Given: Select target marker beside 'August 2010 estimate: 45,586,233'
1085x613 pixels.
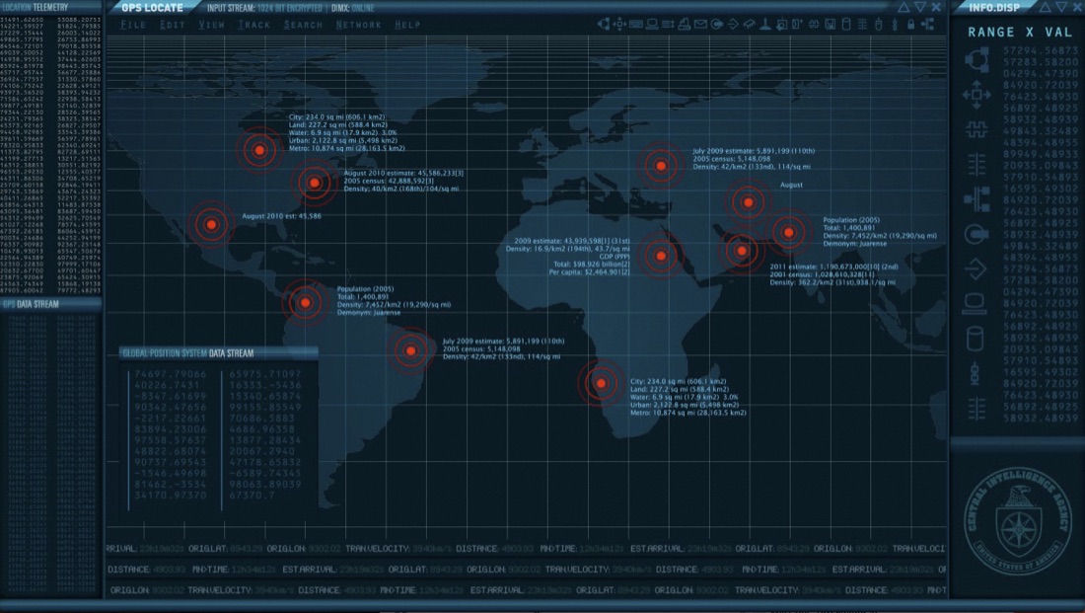Looking at the screenshot, I should coord(314,183).
